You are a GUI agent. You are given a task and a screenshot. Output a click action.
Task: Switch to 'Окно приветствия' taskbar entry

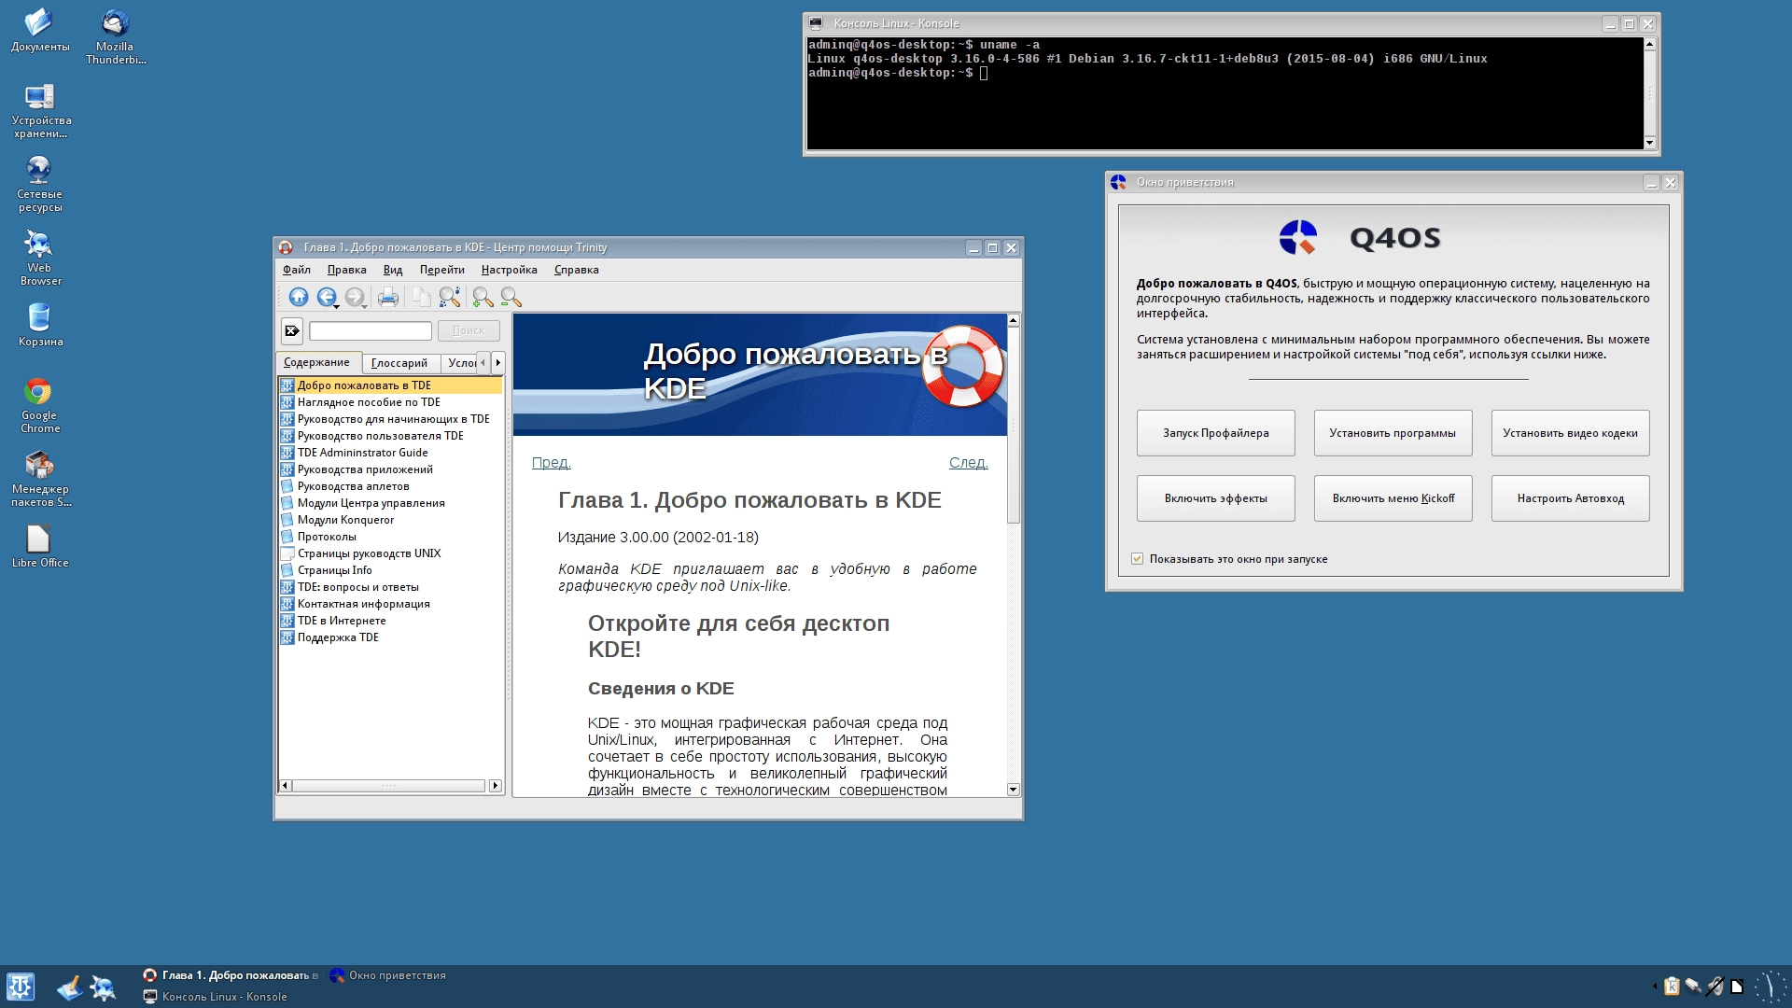[388, 975]
